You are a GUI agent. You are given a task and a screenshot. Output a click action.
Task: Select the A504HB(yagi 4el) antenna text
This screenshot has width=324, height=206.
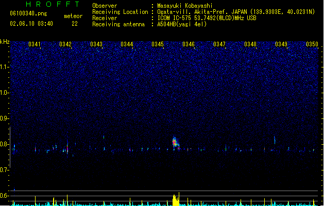click(182, 24)
